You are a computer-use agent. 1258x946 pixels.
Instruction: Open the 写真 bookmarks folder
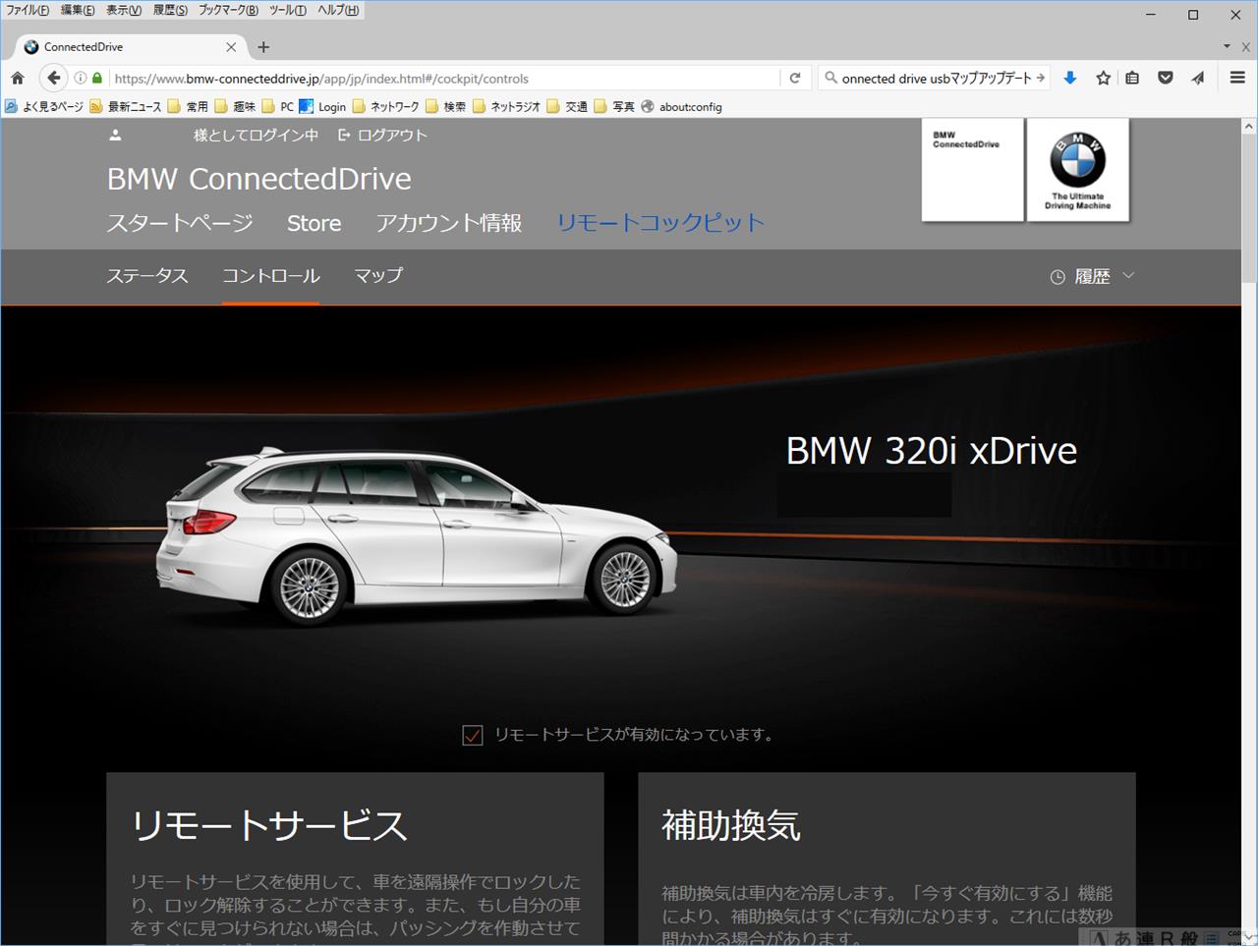tap(615, 106)
